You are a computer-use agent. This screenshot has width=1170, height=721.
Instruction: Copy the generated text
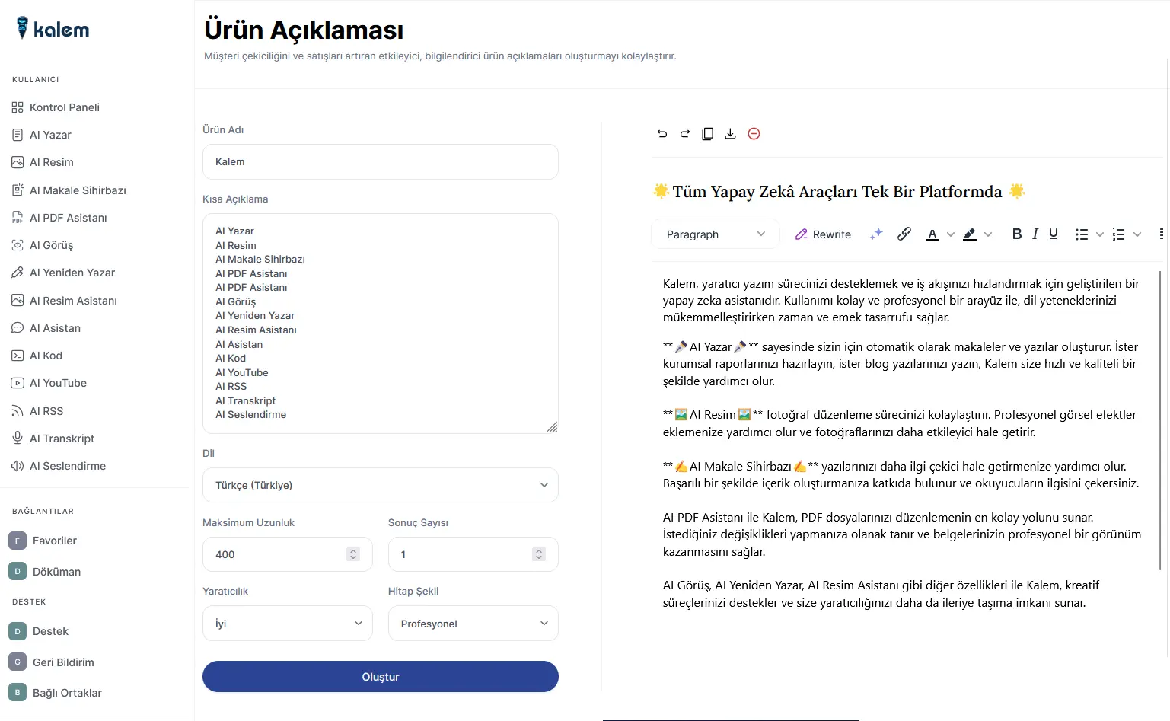tap(708, 134)
